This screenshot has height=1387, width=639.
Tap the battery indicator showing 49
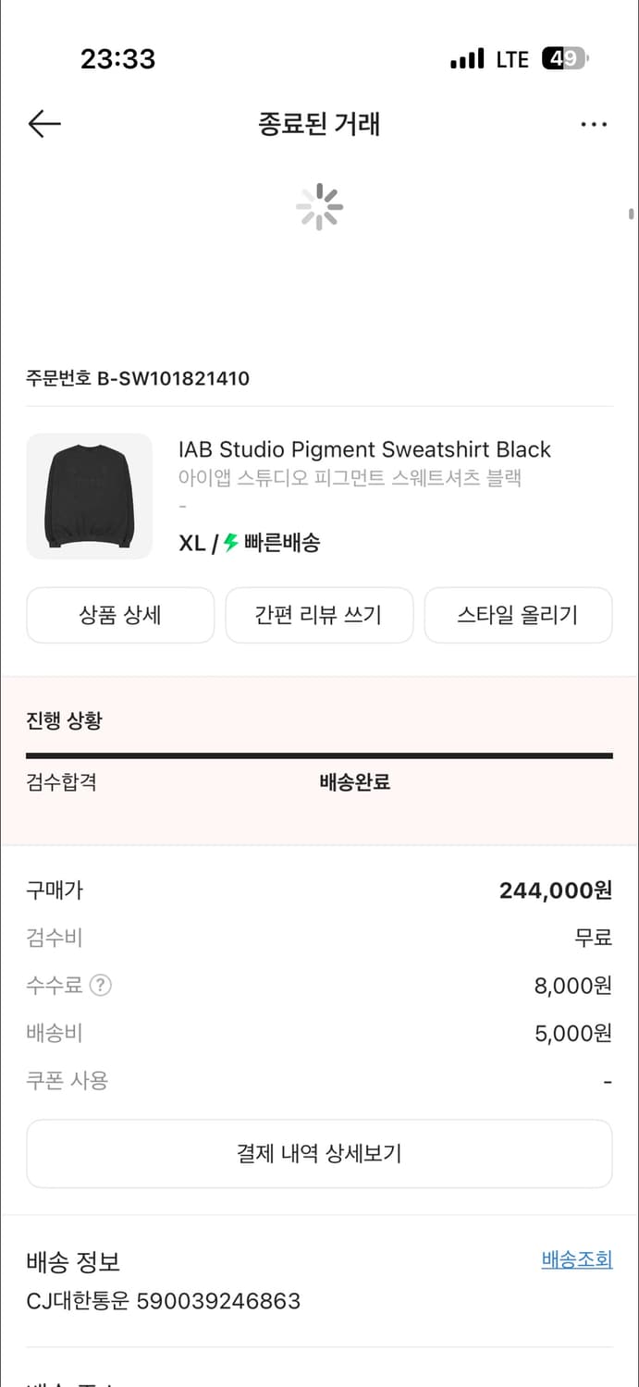[565, 58]
